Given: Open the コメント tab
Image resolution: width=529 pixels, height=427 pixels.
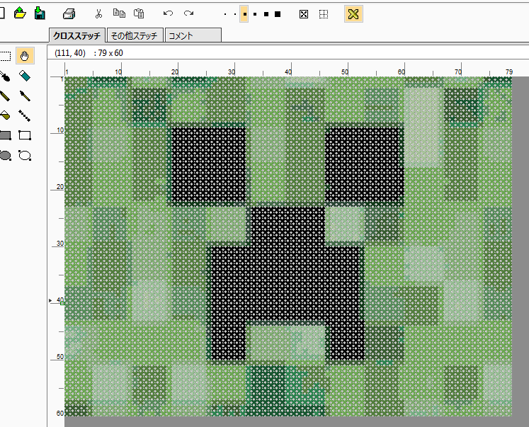Looking at the screenshot, I should pos(193,35).
